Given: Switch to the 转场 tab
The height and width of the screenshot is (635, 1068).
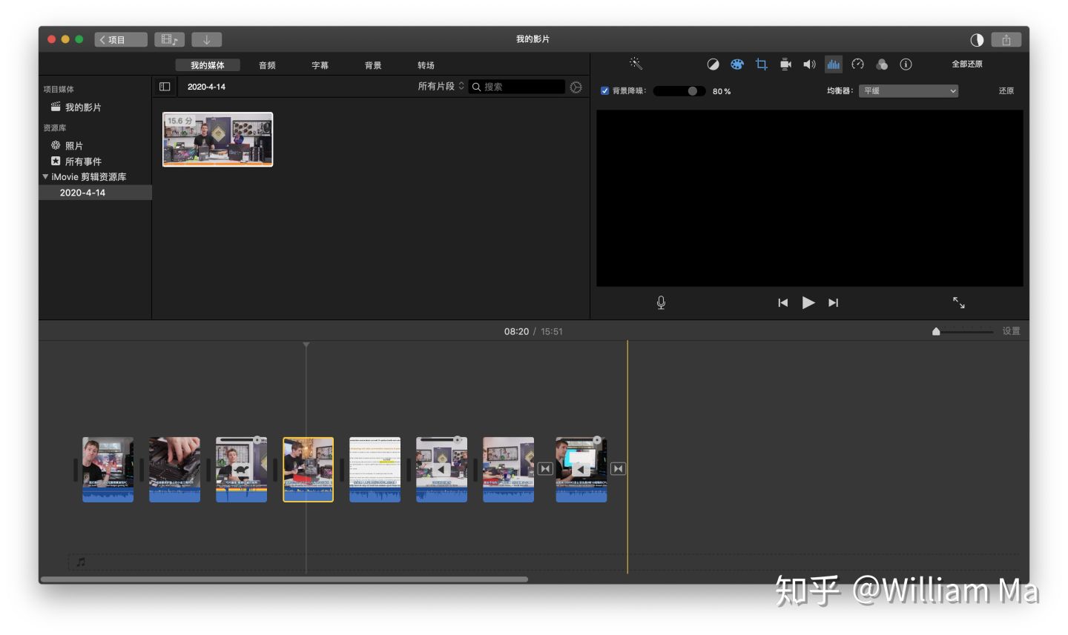Looking at the screenshot, I should point(426,65).
